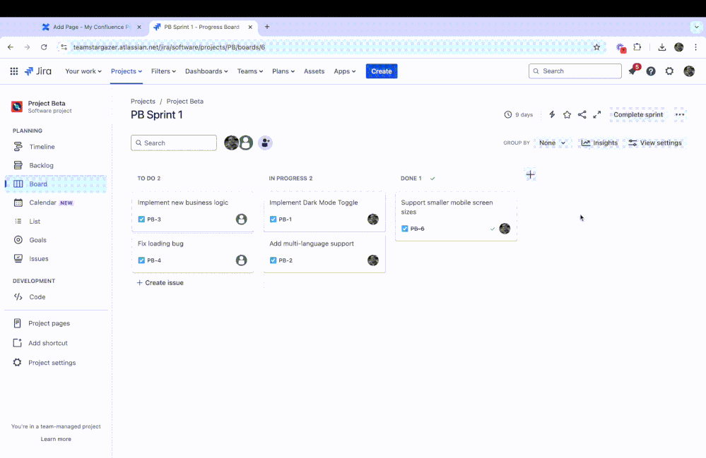Enter full screen board view
This screenshot has width=706, height=458.
coord(597,114)
